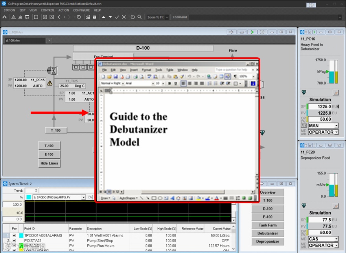Click the acknowledge alarm icon beside alarm summary

(x=20, y=17)
